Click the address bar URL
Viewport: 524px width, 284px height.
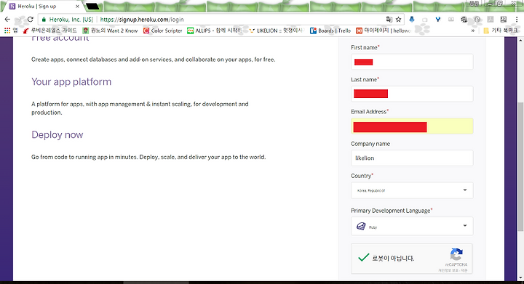point(142,20)
